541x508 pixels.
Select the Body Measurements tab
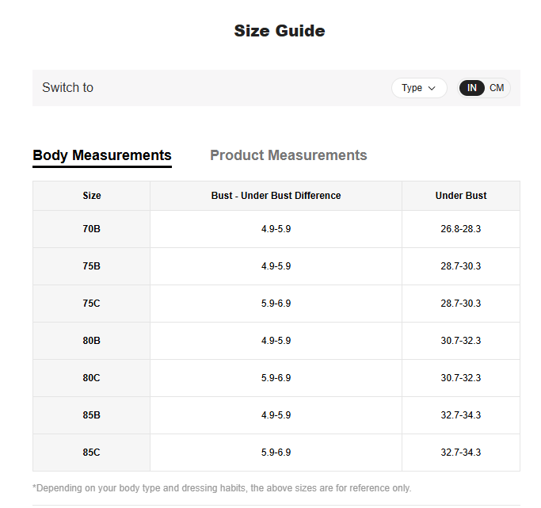click(x=102, y=155)
